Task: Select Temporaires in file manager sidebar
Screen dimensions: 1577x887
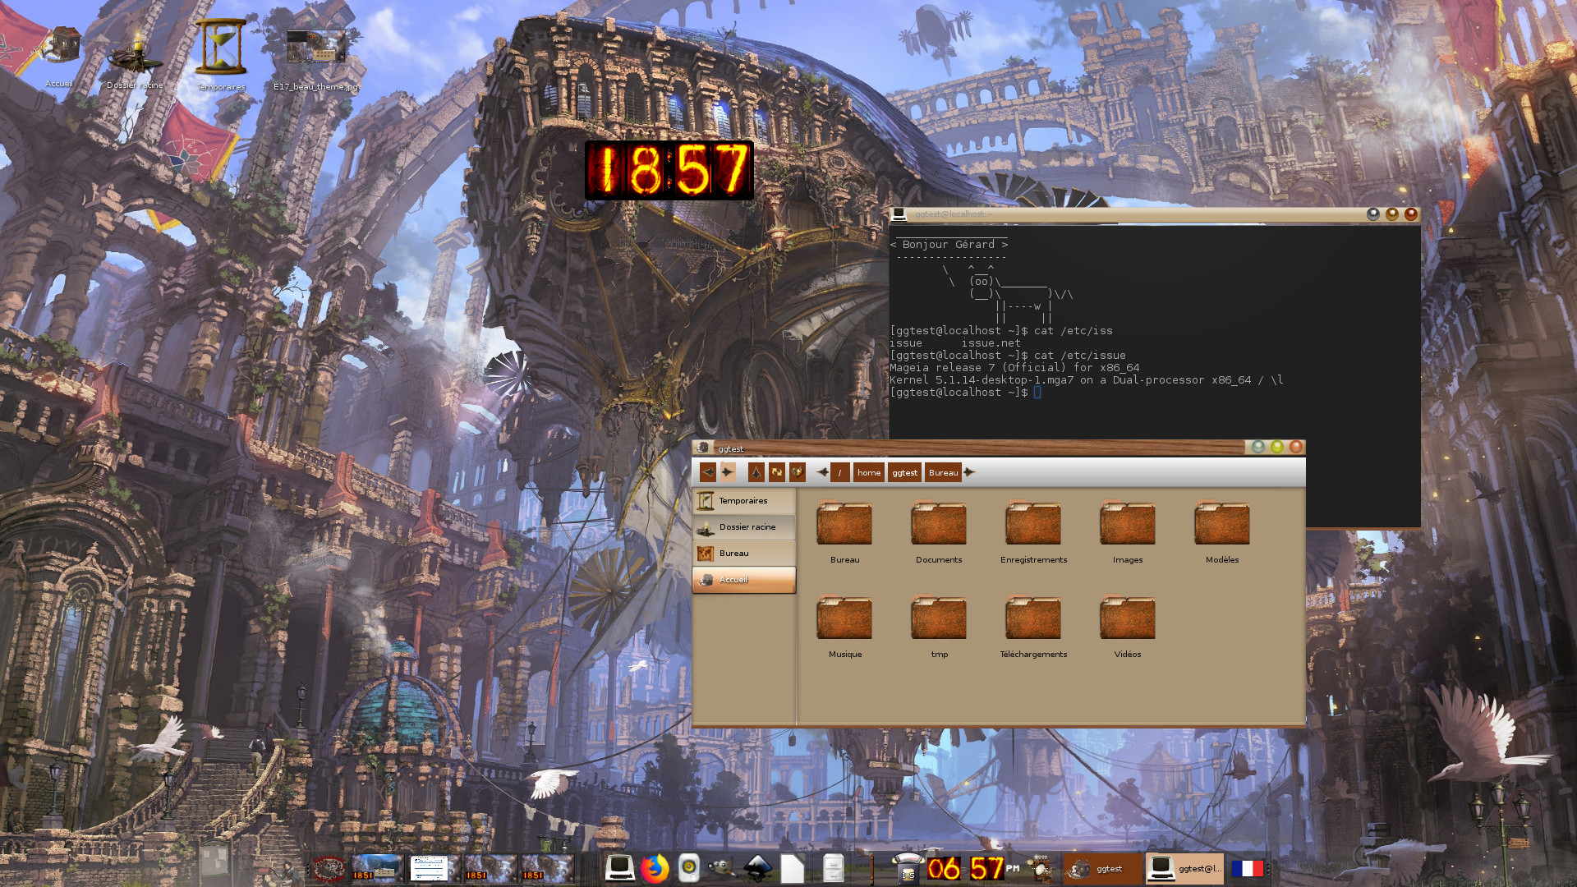Action: [744, 501]
